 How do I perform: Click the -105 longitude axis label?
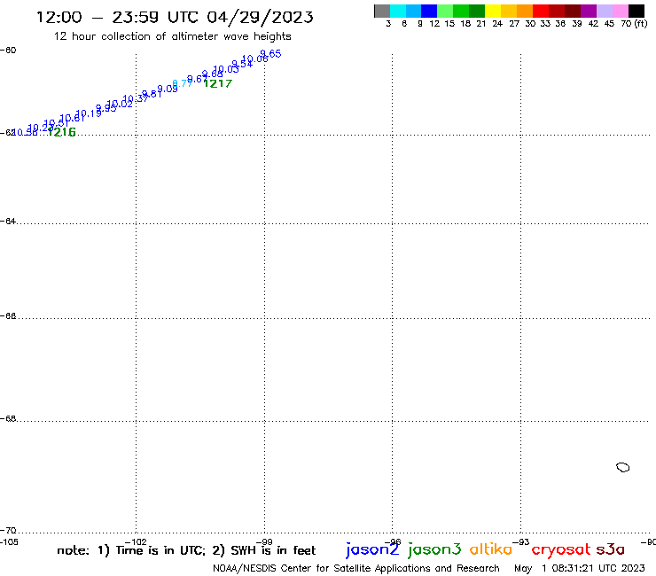(9, 542)
